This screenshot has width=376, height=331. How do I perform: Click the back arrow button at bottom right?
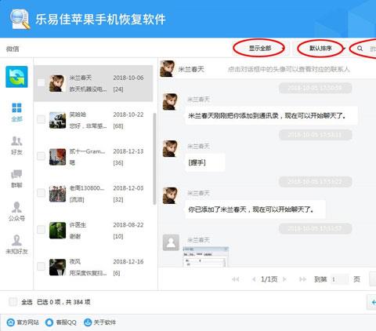pyautogui.click(x=372, y=302)
